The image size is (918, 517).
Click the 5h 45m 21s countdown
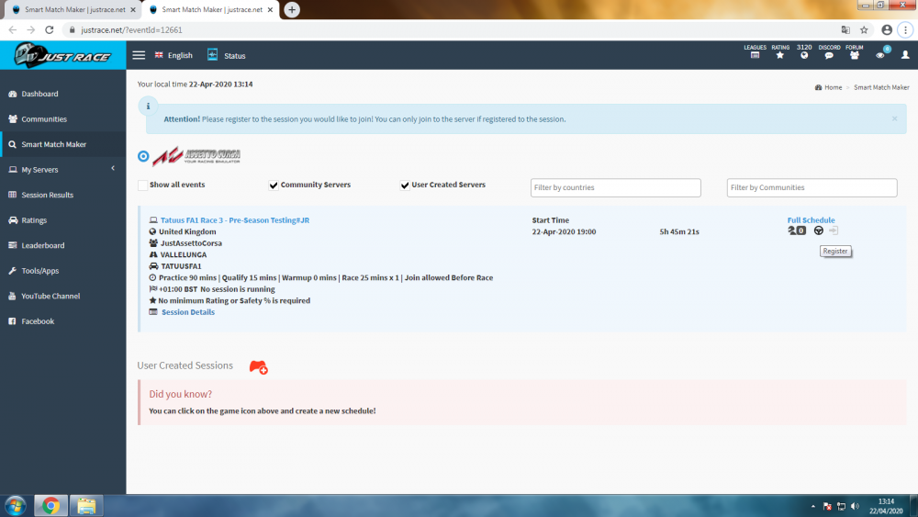(x=679, y=231)
